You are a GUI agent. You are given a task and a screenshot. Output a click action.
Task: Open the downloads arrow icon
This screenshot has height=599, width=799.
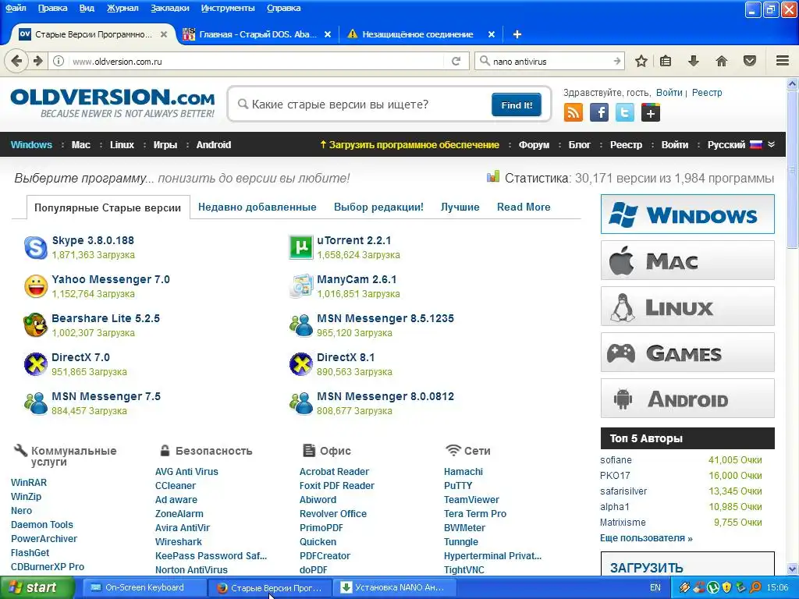693,61
